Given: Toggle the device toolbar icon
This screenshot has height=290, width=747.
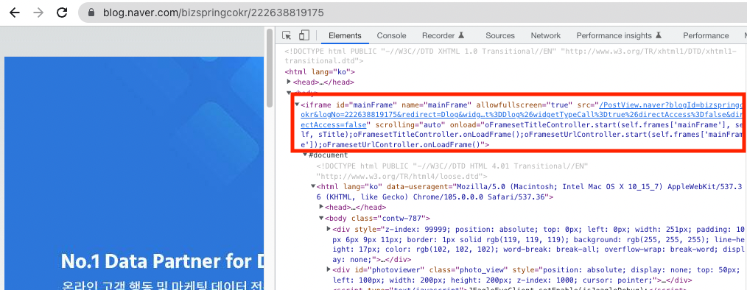Looking at the screenshot, I should coord(304,36).
